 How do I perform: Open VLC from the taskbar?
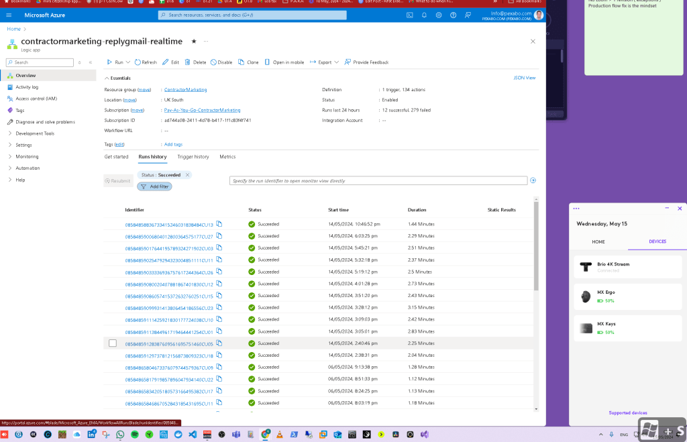280,435
